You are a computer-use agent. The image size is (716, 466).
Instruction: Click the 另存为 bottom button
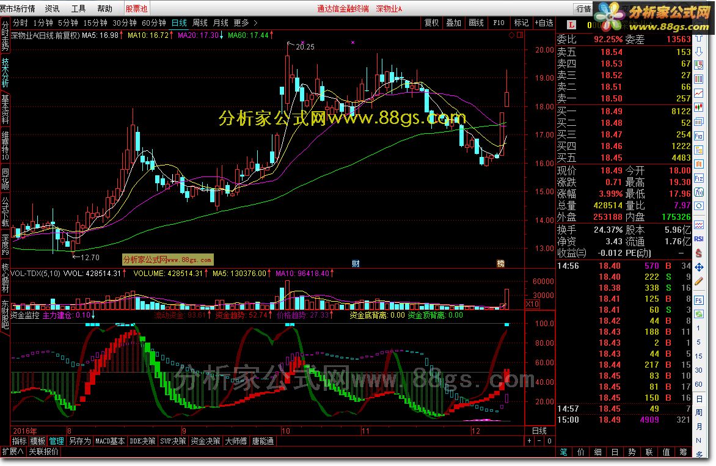[x=80, y=442]
